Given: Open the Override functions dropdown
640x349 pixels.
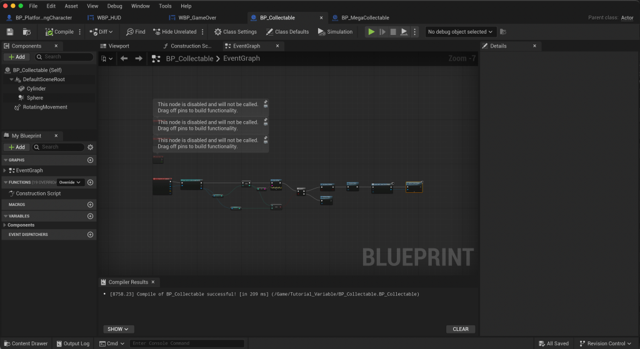Looking at the screenshot, I should (70, 182).
